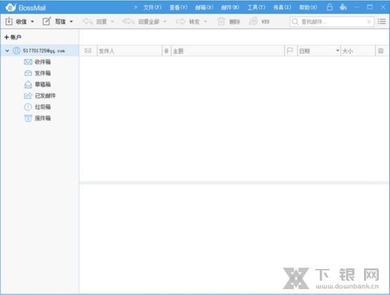Click the lock icon in title bar
Screen dimensions: 390x295
330,7
